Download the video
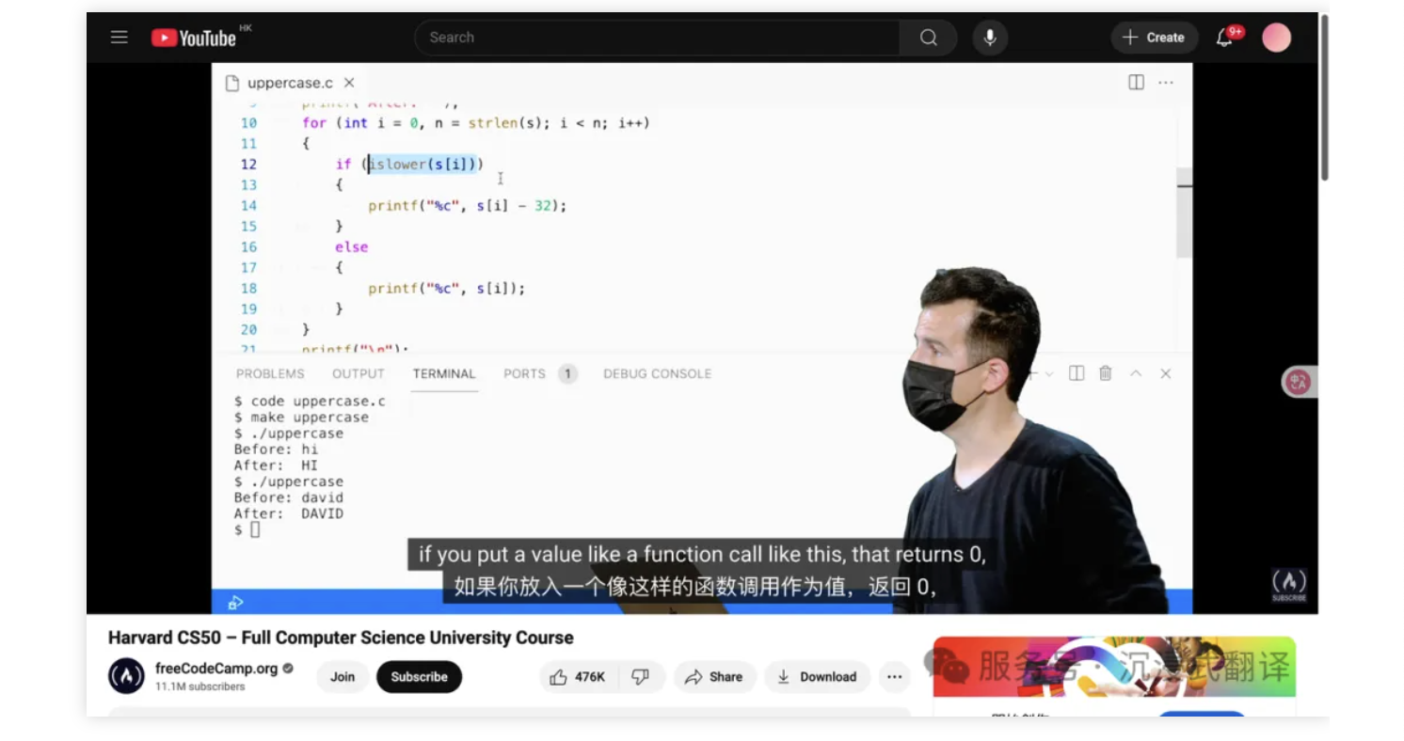 816,677
